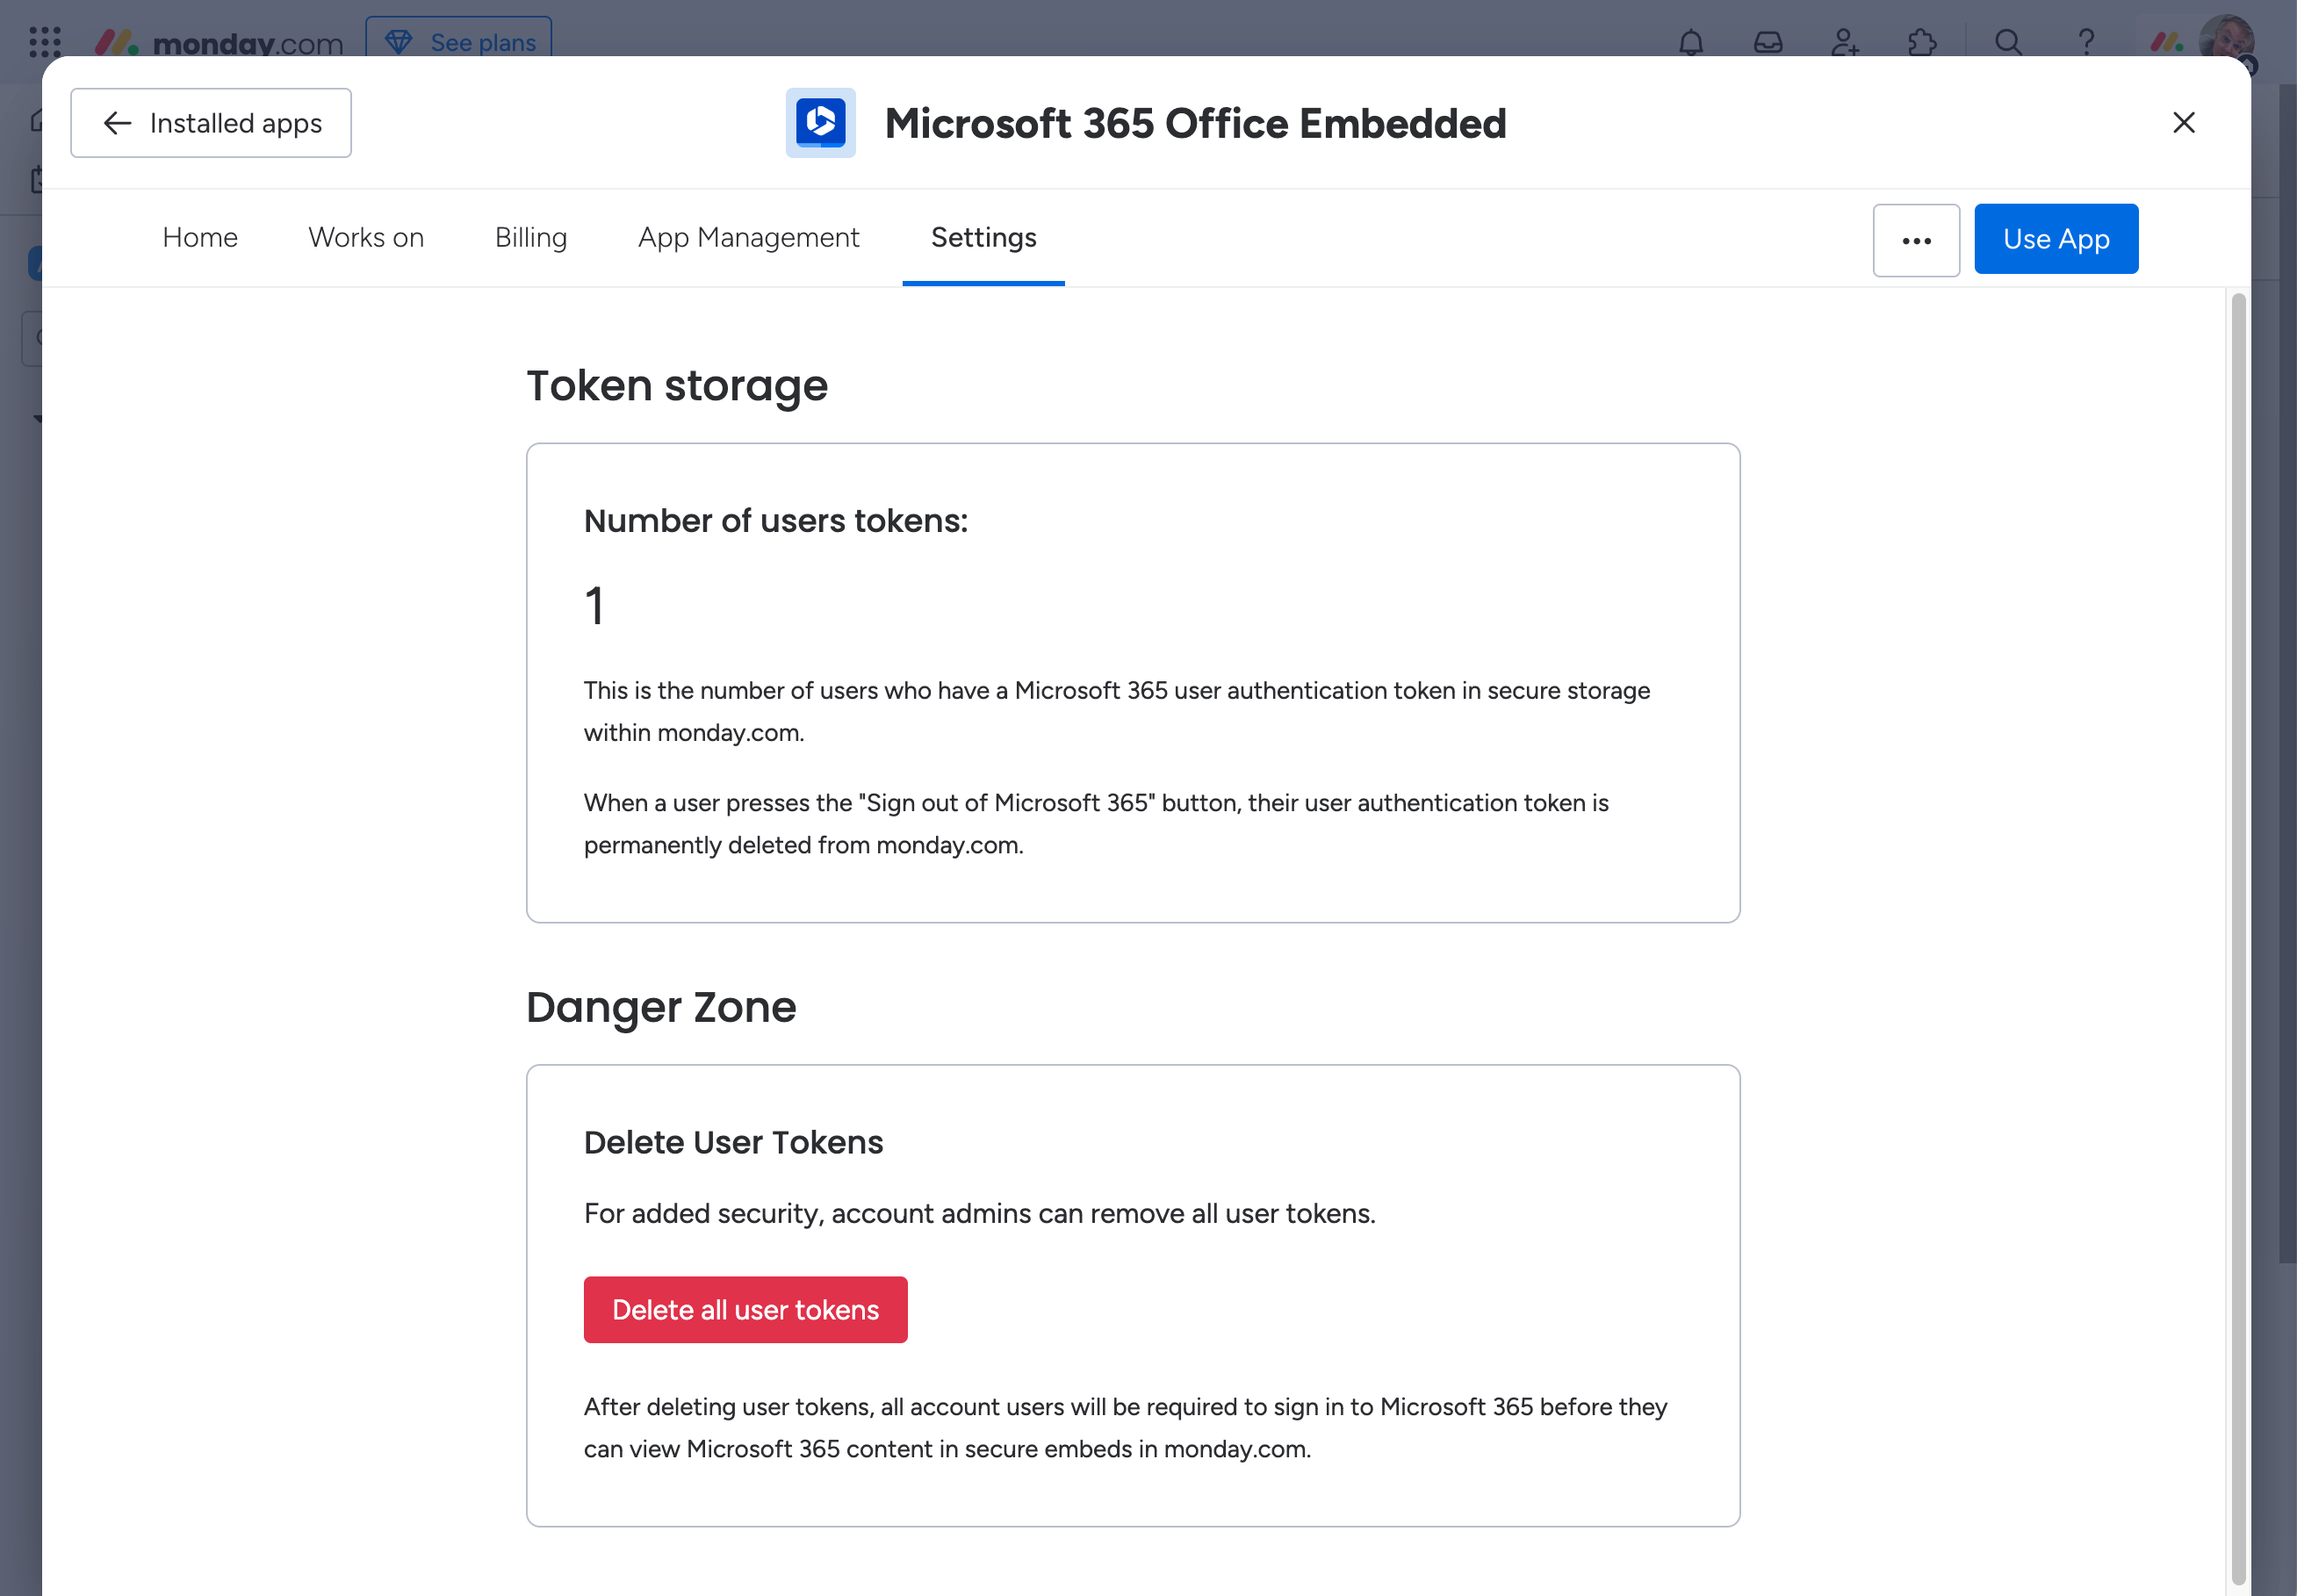2297x1596 pixels.
Task: Click the Use App button
Action: [x=2056, y=238]
